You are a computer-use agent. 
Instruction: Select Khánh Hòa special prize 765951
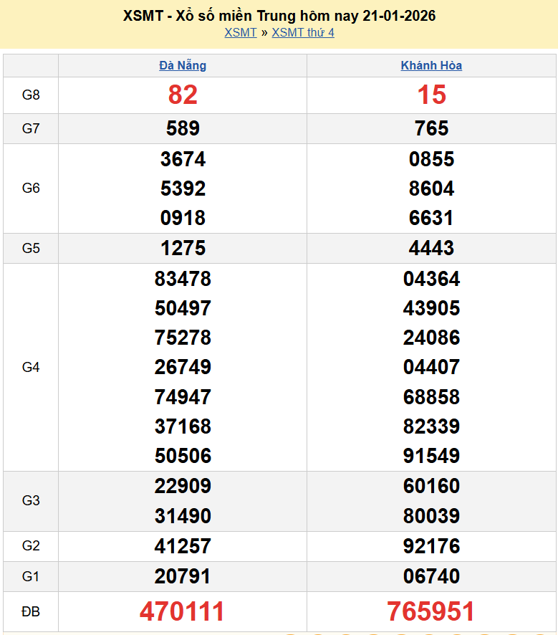pos(431,611)
